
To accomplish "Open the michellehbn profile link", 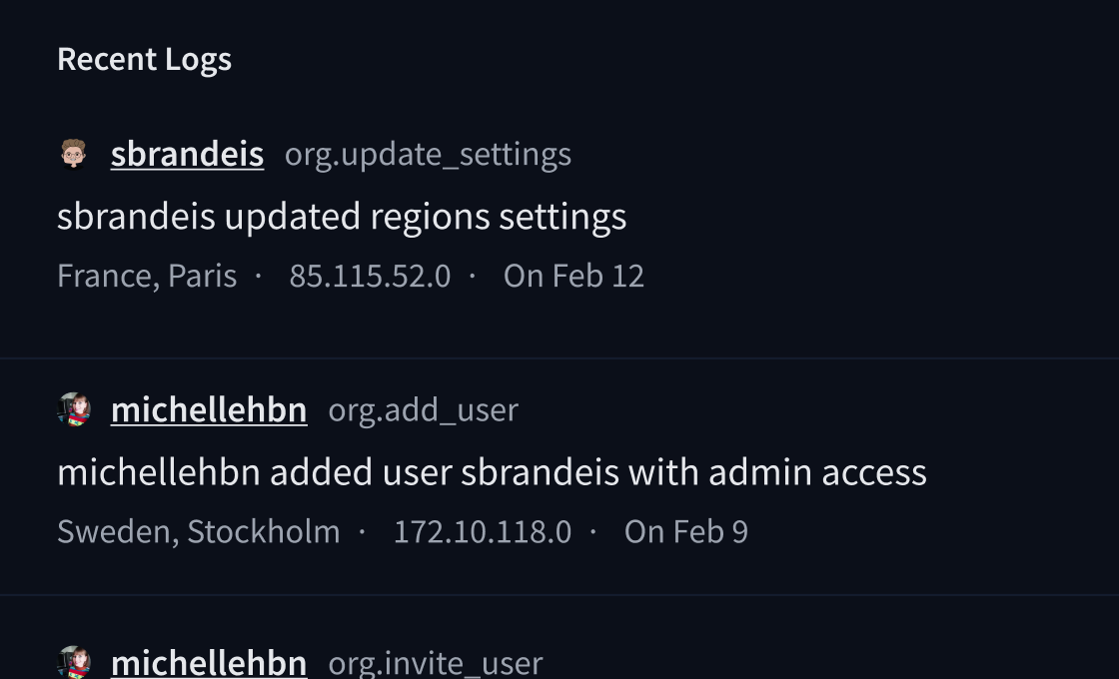I will 209,409.
